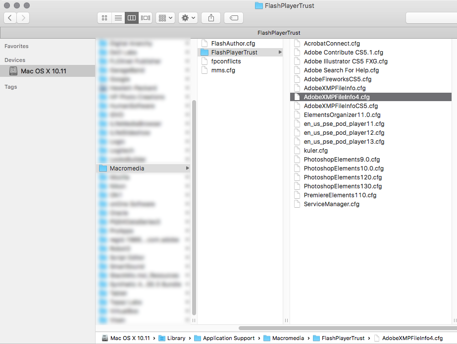The image size is (457, 344).
Task: Switch to list view in the toolbar
Action: pyautogui.click(x=118, y=17)
